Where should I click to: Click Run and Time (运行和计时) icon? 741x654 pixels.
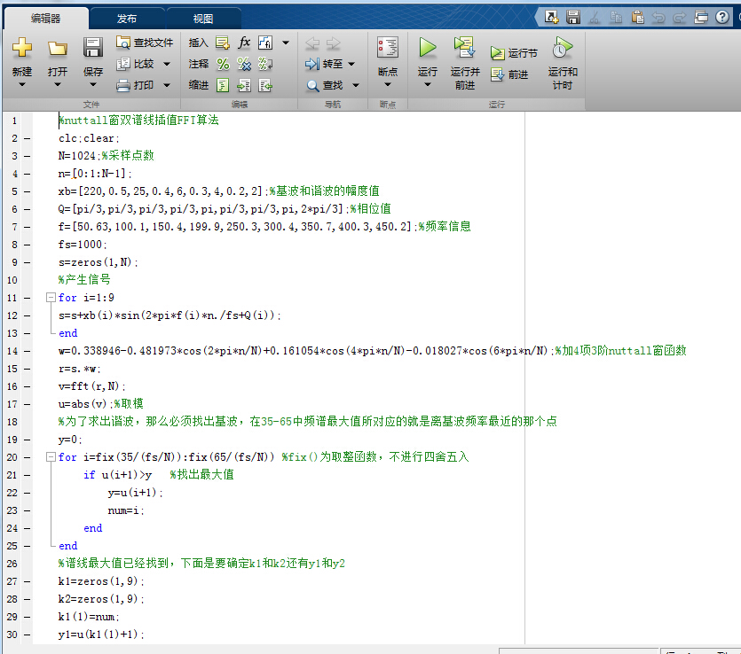562,48
